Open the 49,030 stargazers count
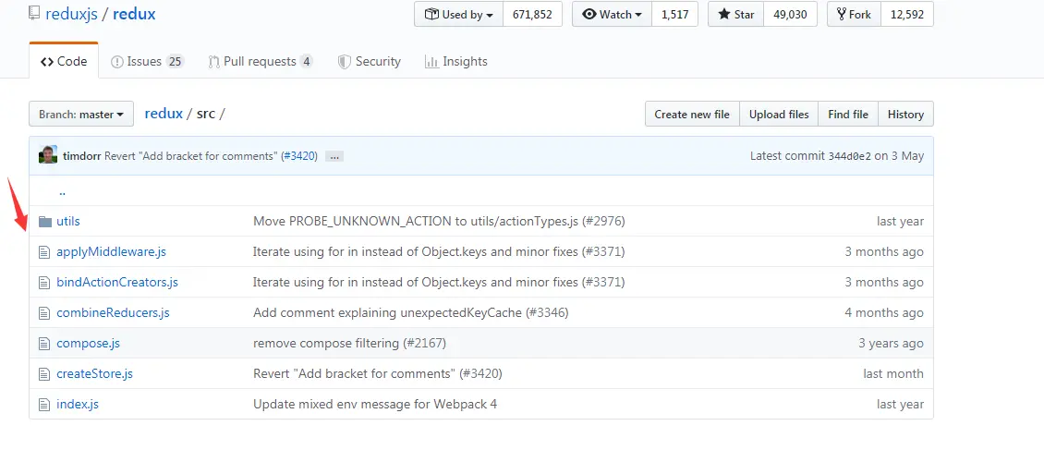1044x462 pixels. click(x=790, y=14)
